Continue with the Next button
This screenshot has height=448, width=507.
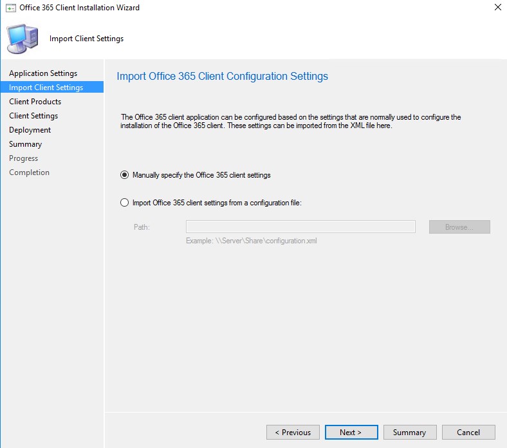coord(351,432)
